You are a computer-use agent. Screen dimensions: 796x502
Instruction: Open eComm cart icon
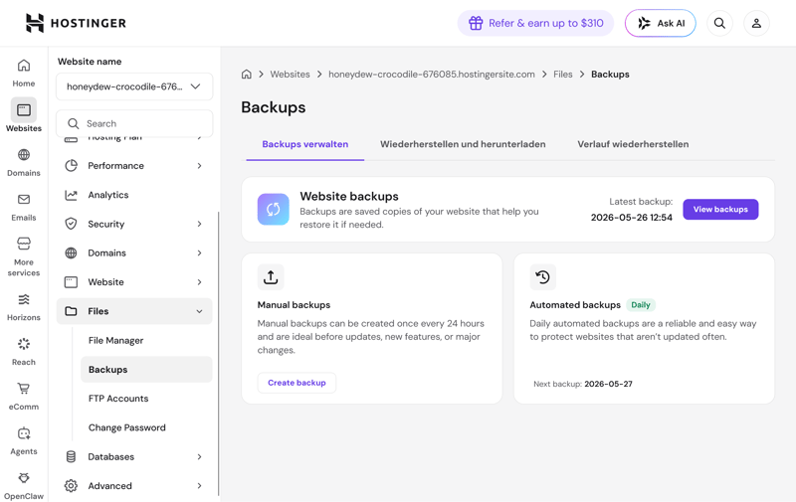(24, 389)
